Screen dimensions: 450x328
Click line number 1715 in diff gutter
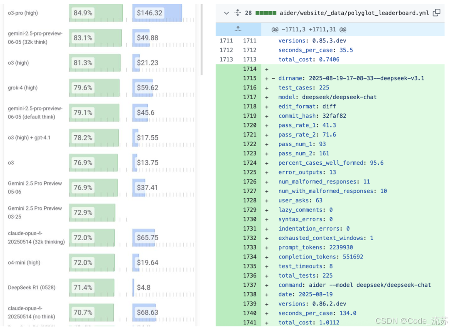pos(250,78)
